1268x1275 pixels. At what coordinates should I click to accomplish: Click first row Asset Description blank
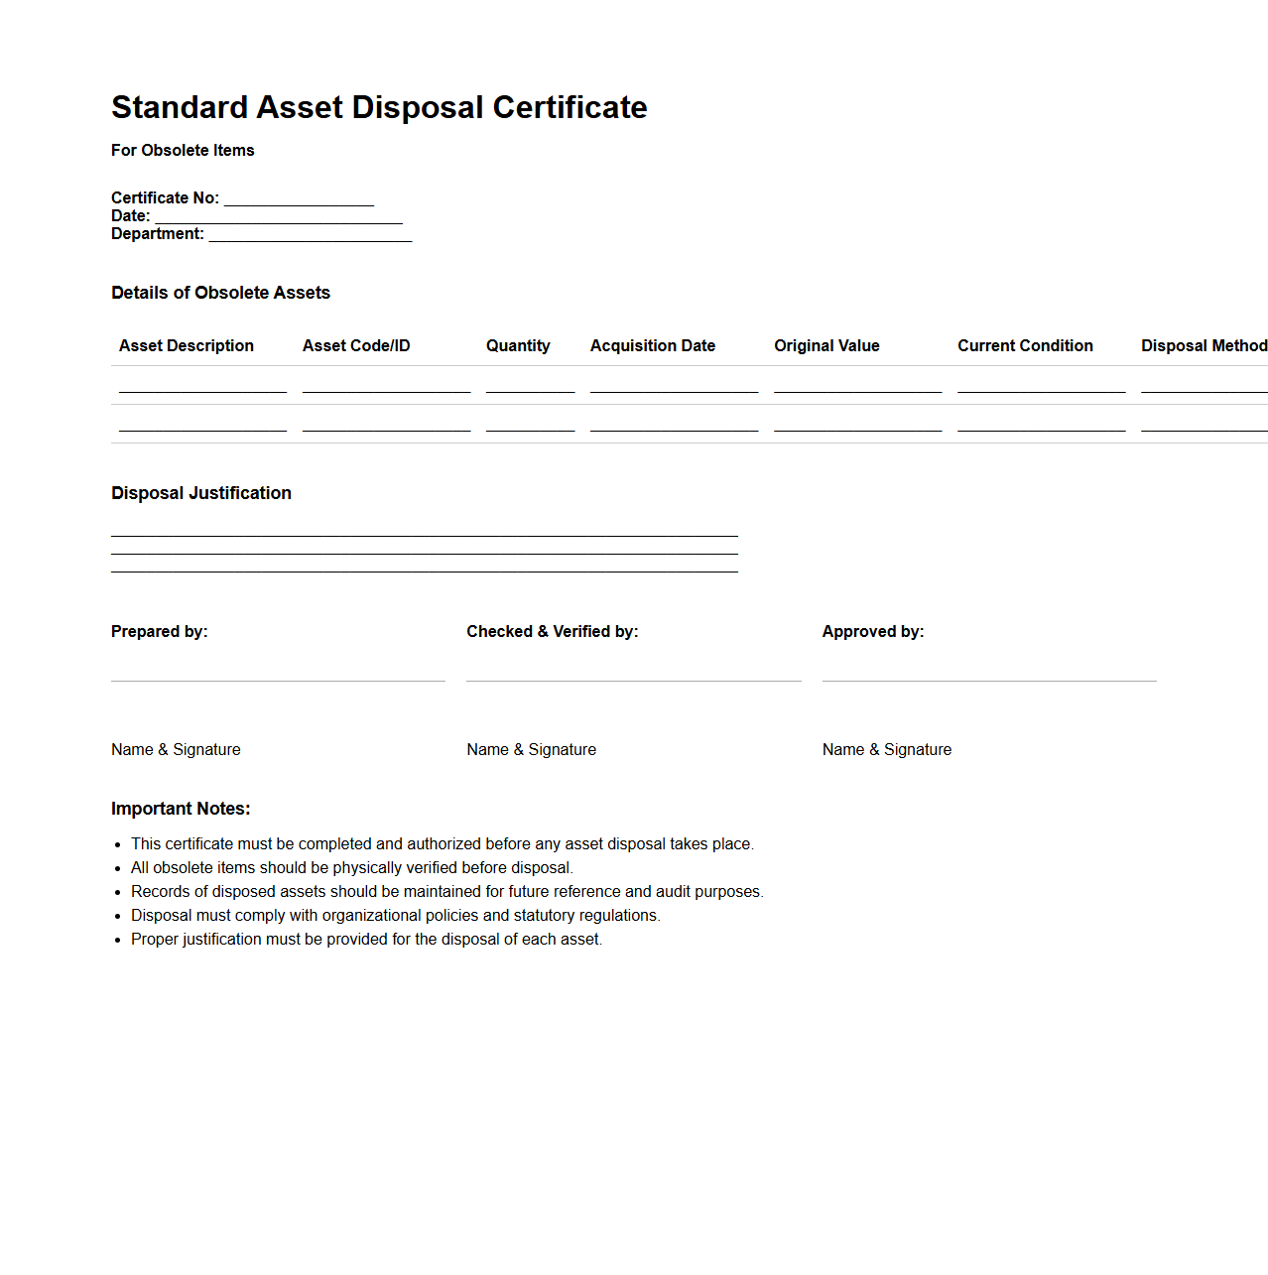tap(202, 385)
